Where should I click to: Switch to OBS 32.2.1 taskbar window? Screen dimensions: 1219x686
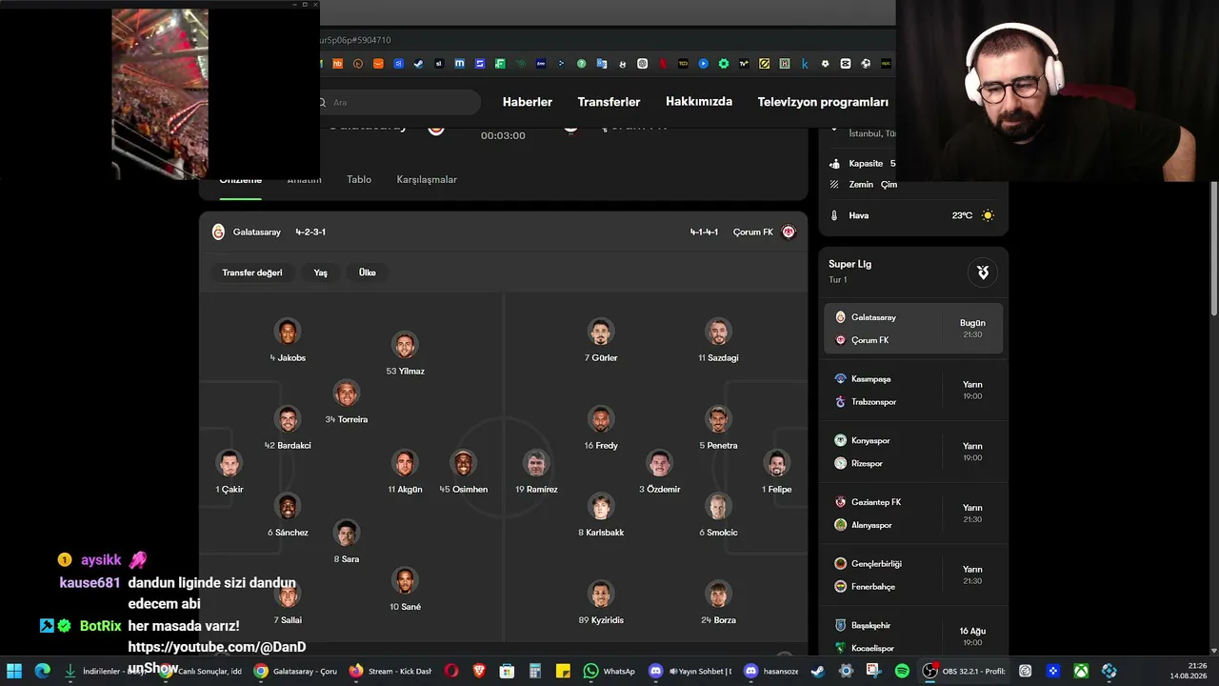point(963,671)
